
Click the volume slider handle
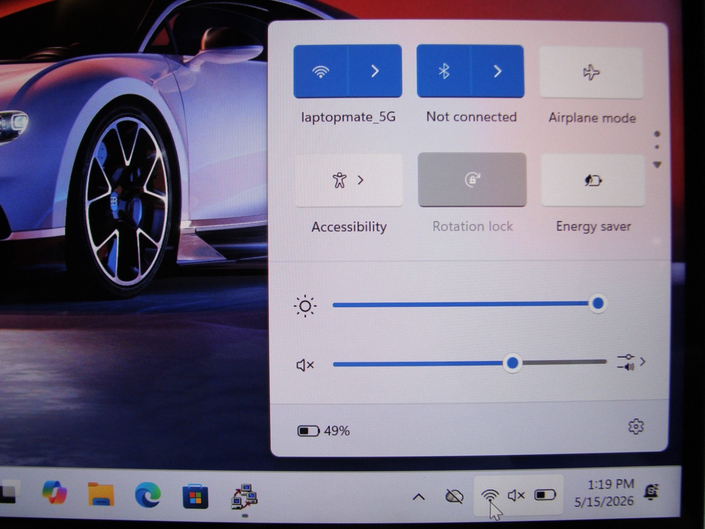tap(512, 363)
